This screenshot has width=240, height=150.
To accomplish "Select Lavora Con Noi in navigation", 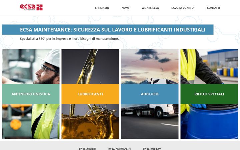I will tap(183, 8).
